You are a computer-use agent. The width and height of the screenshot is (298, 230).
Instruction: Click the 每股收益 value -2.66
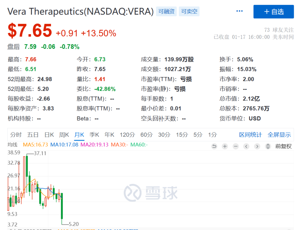[x=43, y=99]
